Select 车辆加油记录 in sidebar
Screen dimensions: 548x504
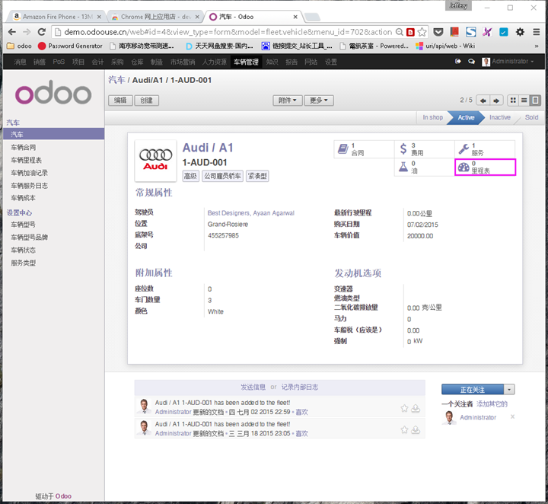tap(30, 173)
